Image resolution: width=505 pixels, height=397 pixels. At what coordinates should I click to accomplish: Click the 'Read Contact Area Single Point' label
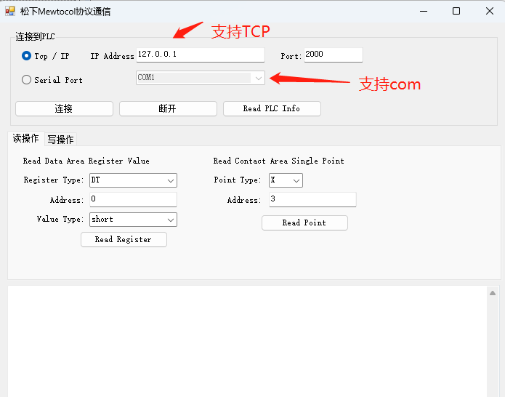278,161
